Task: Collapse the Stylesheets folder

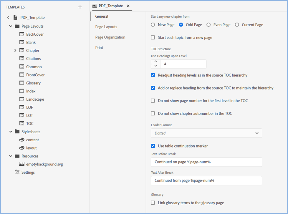Action: click(11, 132)
